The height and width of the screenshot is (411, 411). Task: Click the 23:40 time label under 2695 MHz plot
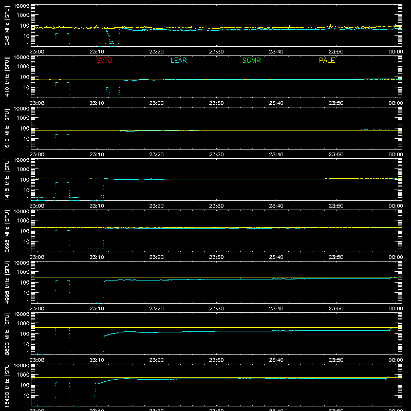276,257
